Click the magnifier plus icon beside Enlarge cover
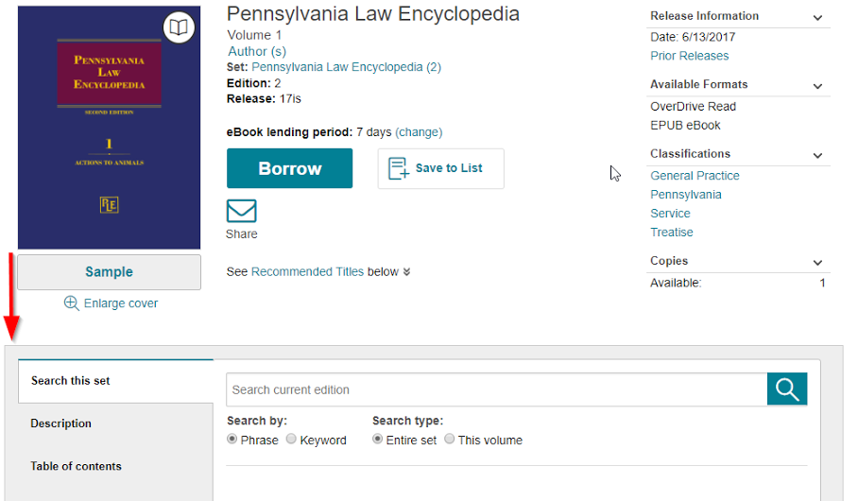 [x=71, y=302]
